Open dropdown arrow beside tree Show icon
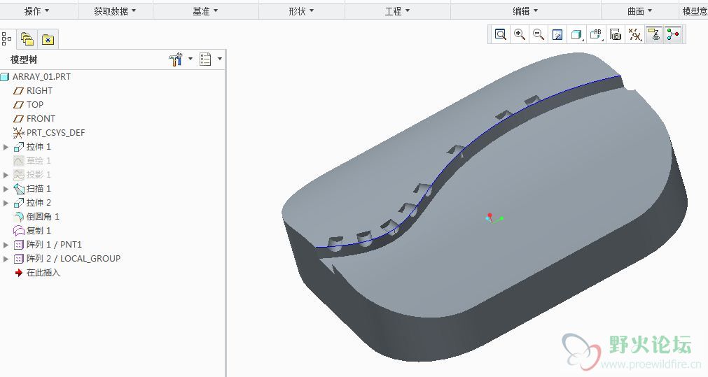 pos(219,59)
